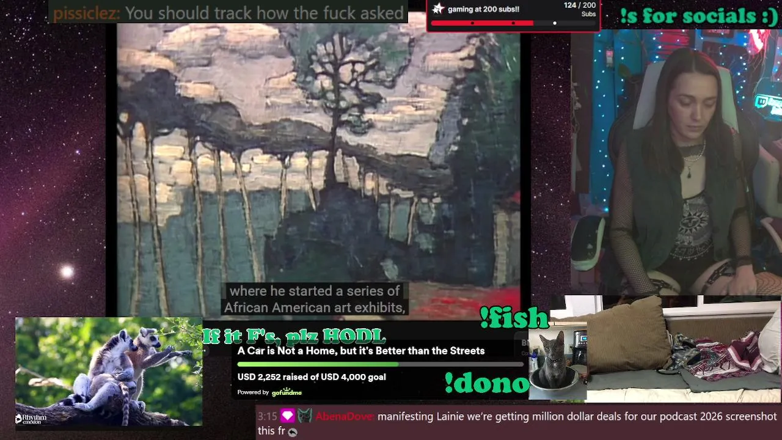Click the pink diamond subscriber badge in chat
Viewport: 782px width, 440px height.
pyautogui.click(x=287, y=417)
